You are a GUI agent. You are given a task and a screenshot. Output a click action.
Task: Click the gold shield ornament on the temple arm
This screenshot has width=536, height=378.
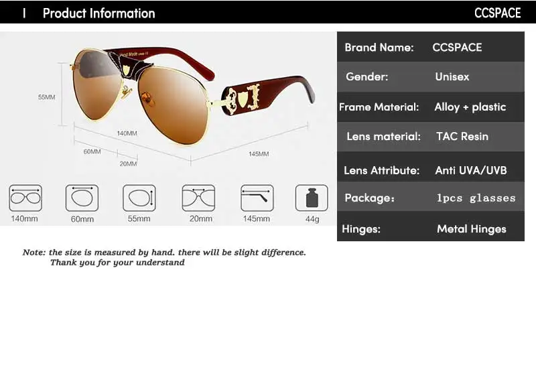pos(243,99)
